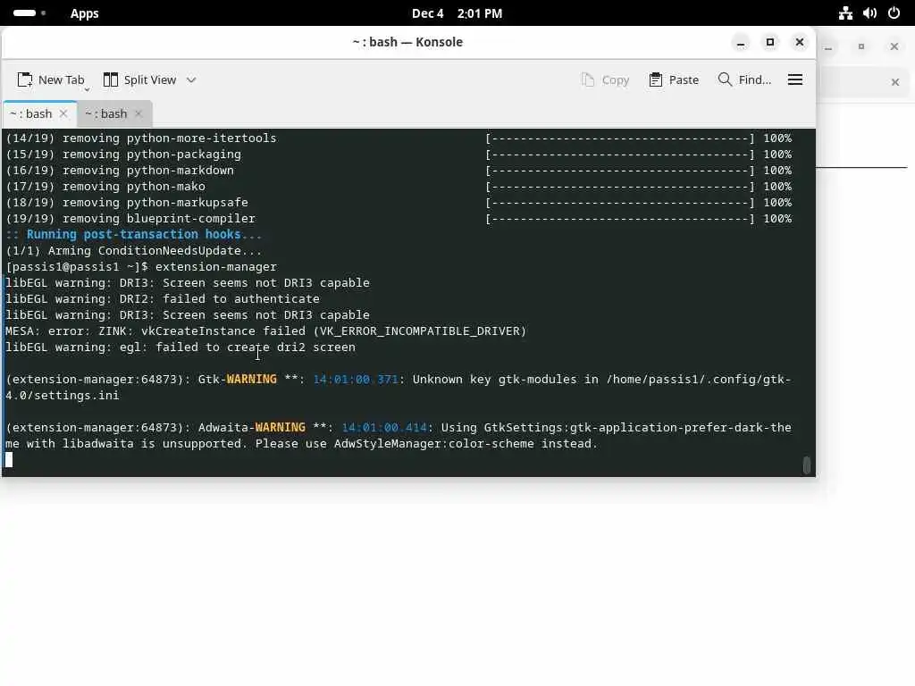Expand the Split View chevron menu
The image size is (915, 686).
[191, 79]
